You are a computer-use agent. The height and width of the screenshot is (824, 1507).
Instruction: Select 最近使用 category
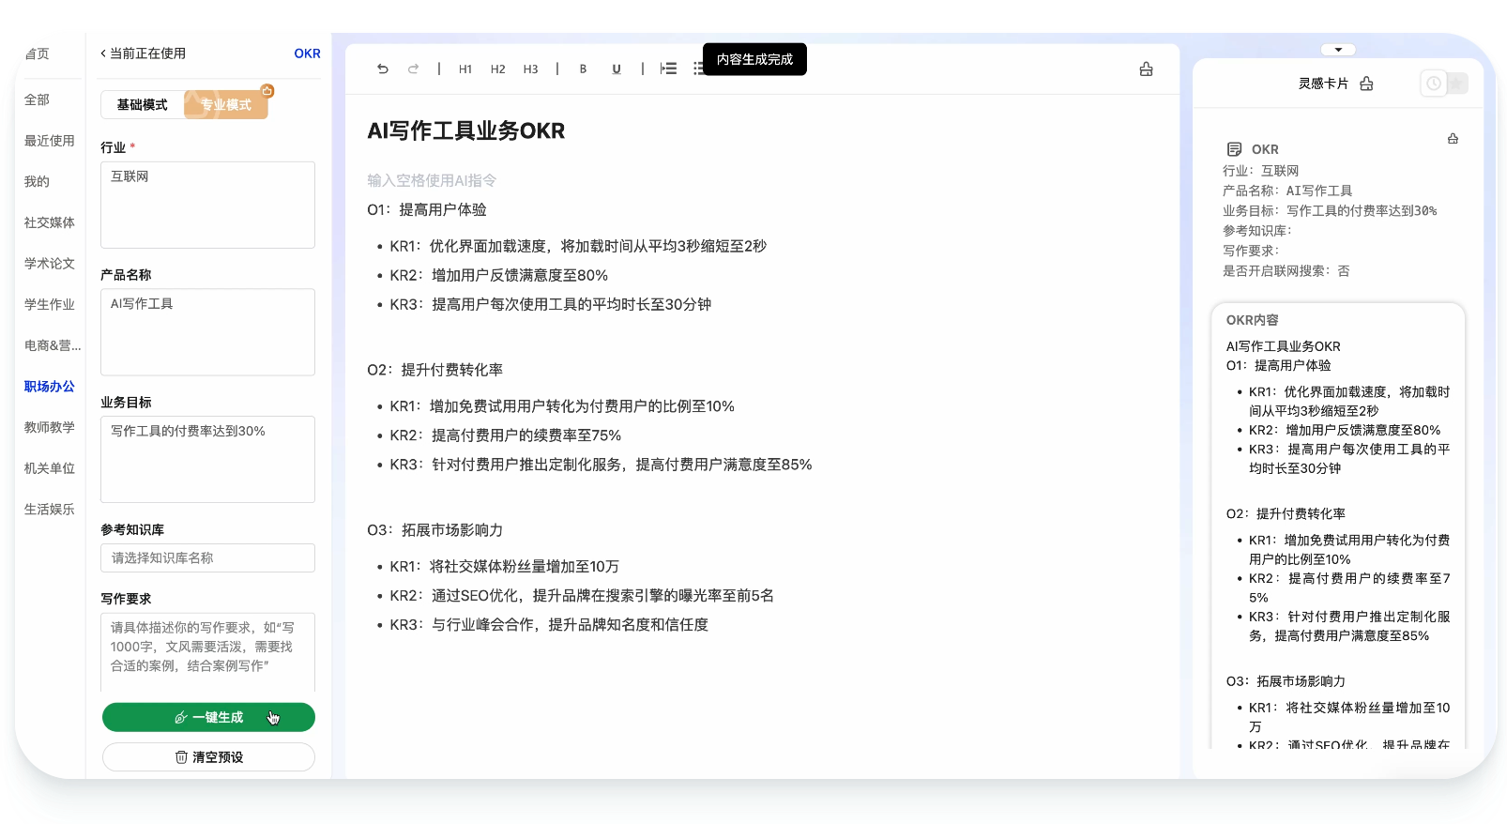(x=49, y=141)
